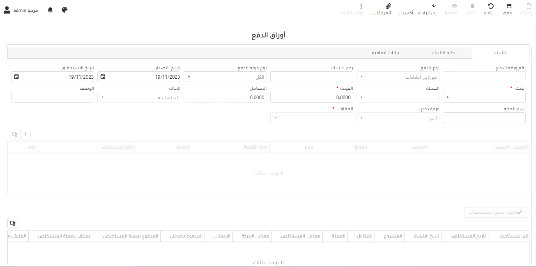Screen dimensions: 536x267
Task: Click the Value (القيمة) amount field
Action: pos(312,97)
